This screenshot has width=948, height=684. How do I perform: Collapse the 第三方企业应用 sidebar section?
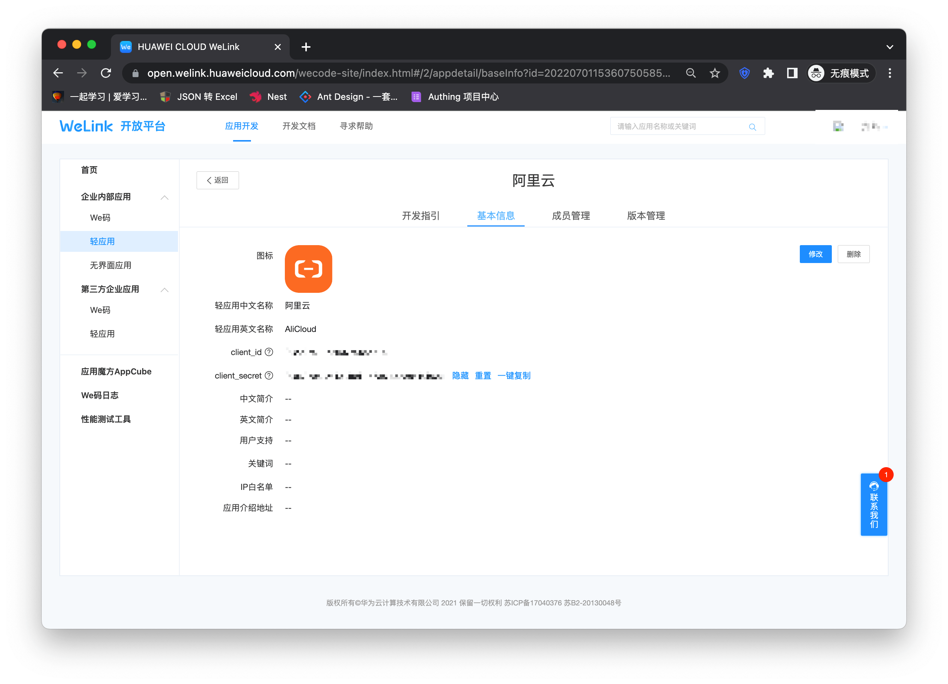(x=164, y=290)
